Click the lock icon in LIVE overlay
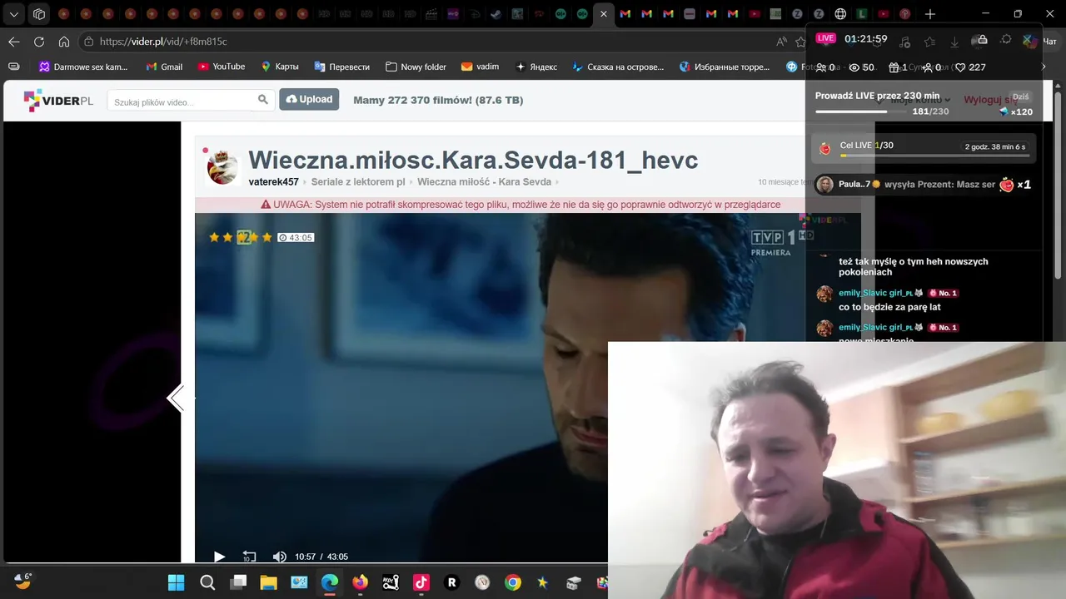1066x599 pixels. [981, 41]
